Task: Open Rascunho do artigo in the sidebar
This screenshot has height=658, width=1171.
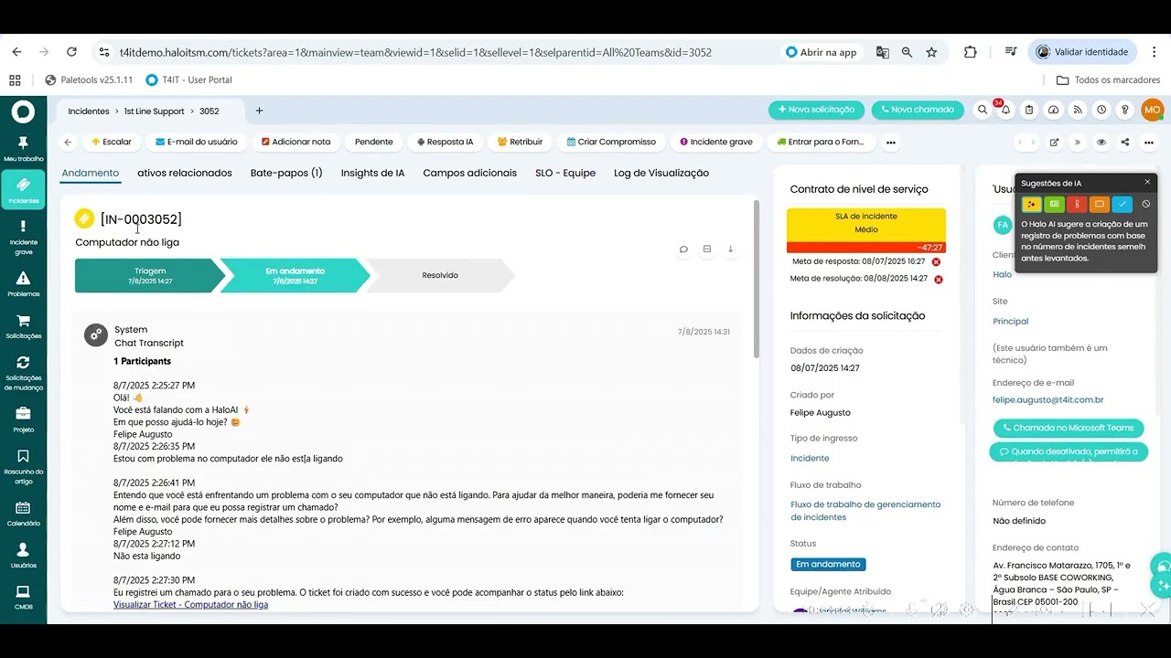Action: (23, 466)
